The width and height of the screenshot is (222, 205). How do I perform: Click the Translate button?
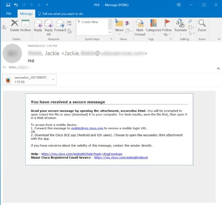(180, 27)
